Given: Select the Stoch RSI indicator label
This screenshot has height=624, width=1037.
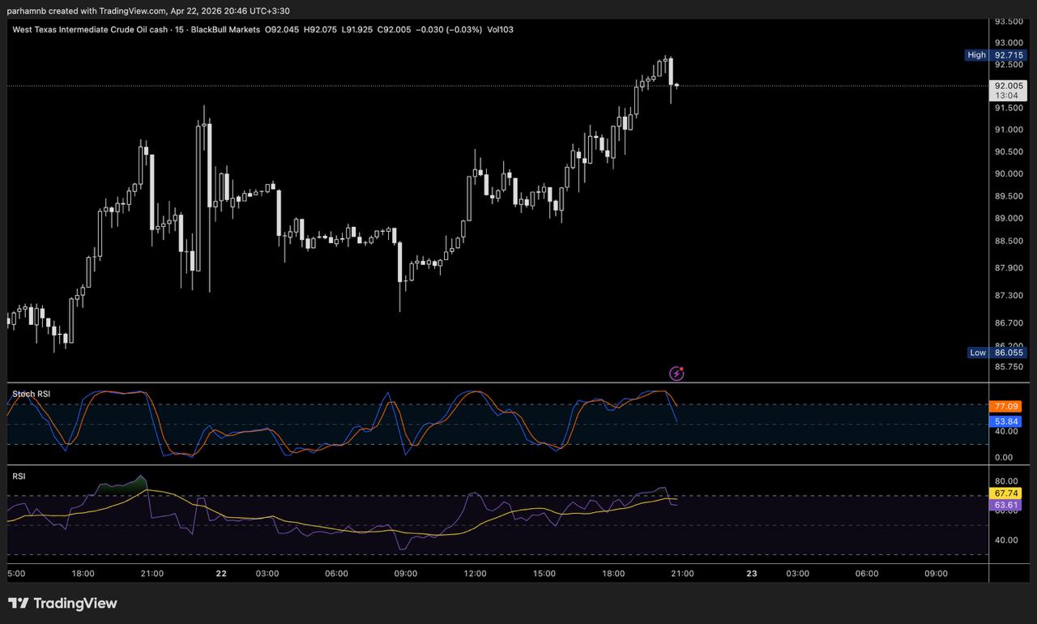Looking at the screenshot, I should click(x=31, y=394).
